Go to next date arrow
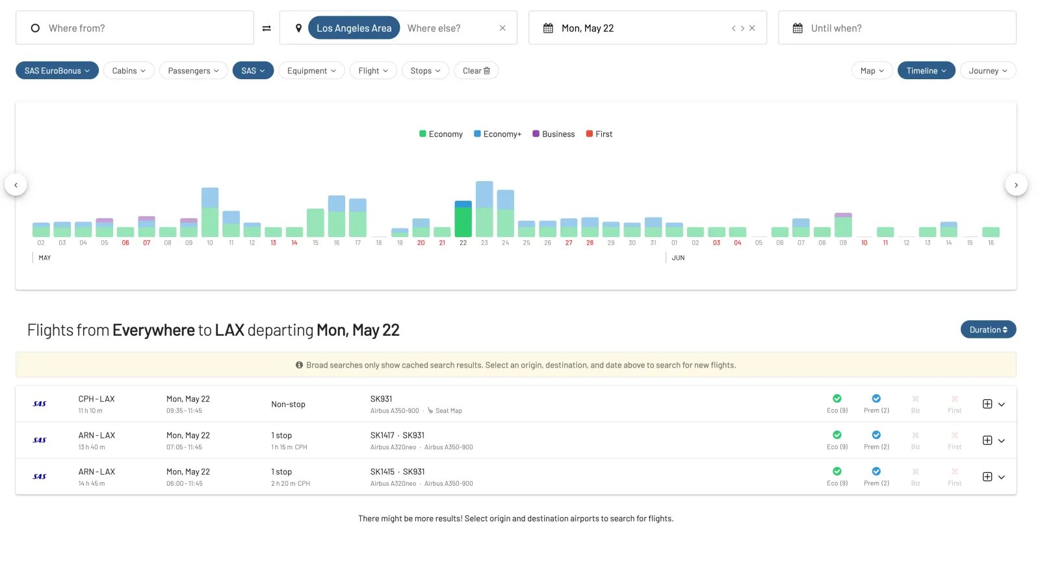The width and height of the screenshot is (1040, 565). point(742,28)
